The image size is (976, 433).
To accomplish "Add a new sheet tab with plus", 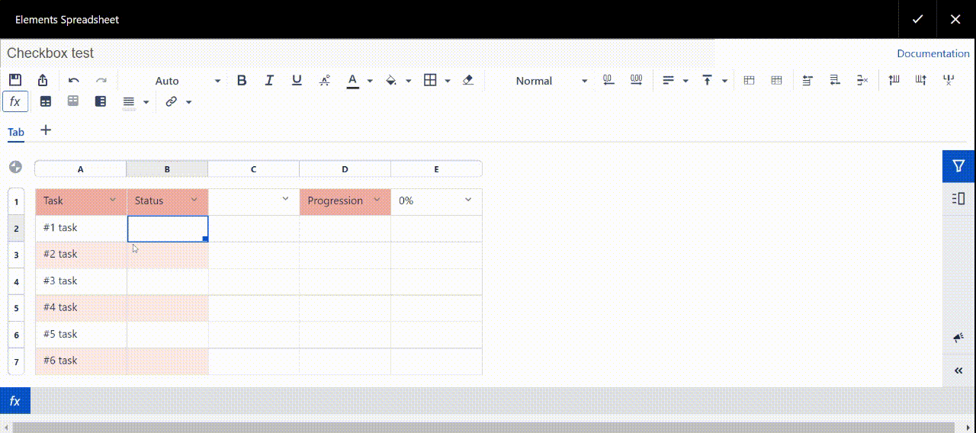I will 46,130.
